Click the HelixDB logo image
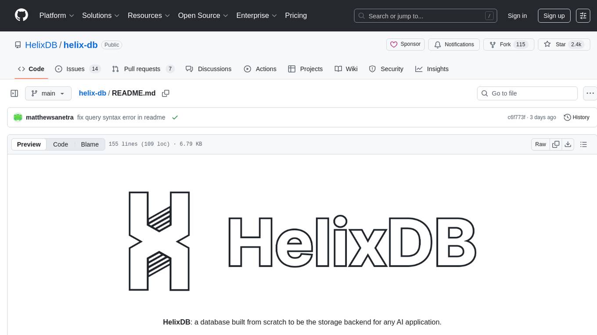Image resolution: width=597 pixels, height=335 pixels. [x=302, y=241]
